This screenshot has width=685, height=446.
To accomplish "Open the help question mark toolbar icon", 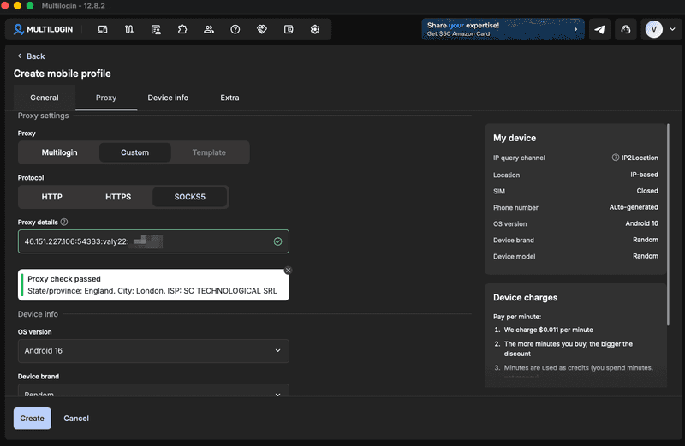I will coord(235,29).
